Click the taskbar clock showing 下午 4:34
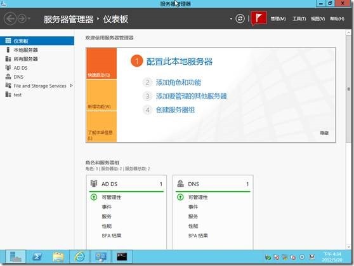The width and height of the screenshot is (354, 266). pos(332,257)
